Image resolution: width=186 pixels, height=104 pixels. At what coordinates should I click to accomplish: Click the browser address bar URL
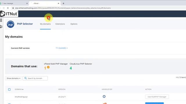coord(63,8)
